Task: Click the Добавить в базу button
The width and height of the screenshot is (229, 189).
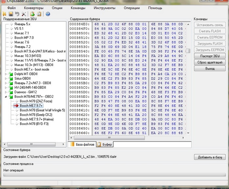Action: [x=209, y=157]
